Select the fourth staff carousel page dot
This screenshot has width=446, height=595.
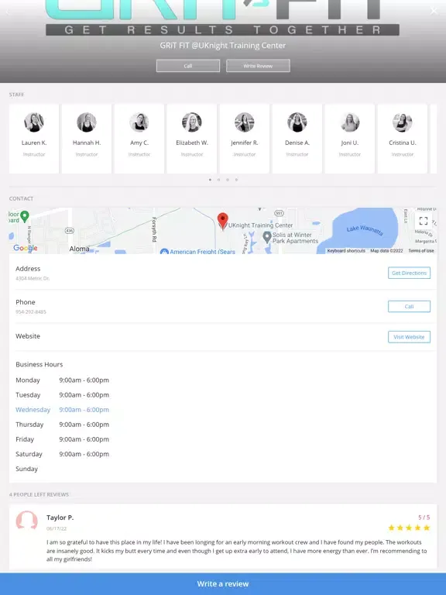click(x=236, y=180)
